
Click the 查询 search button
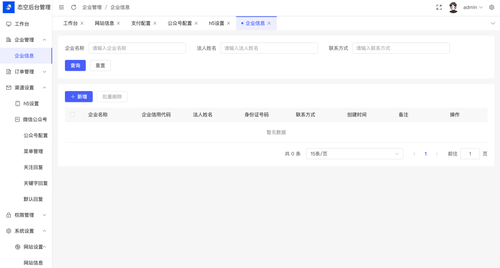[75, 66]
